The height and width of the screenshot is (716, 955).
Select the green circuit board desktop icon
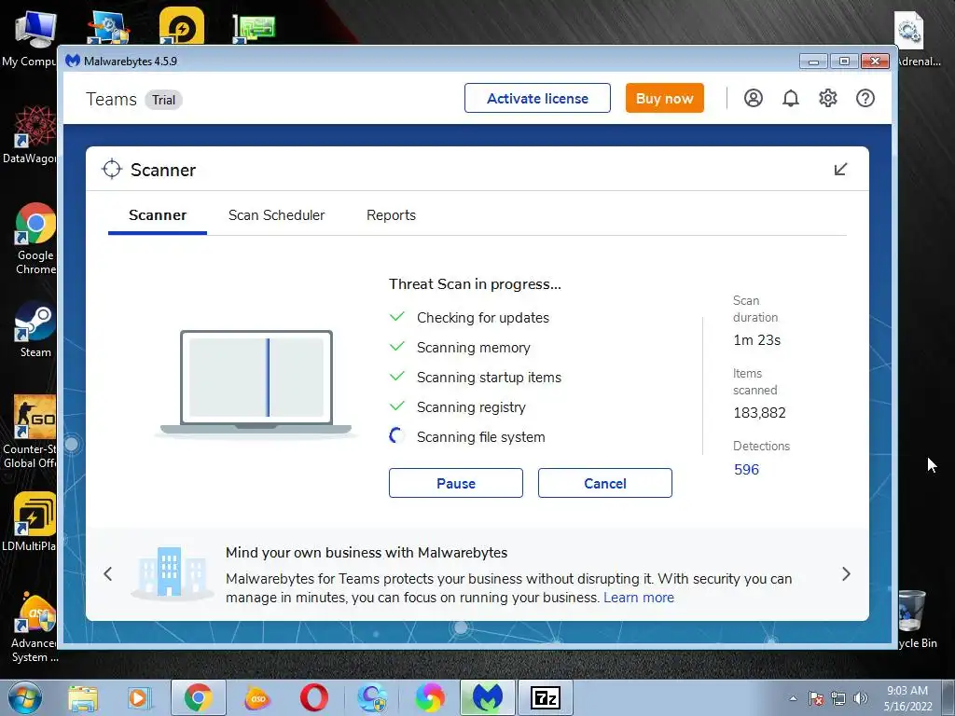click(254, 29)
